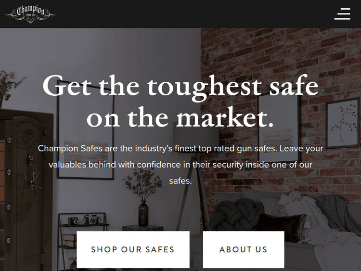Click the exposed brick wall background
The width and height of the screenshot is (361, 271).
pyautogui.click(x=276, y=58)
